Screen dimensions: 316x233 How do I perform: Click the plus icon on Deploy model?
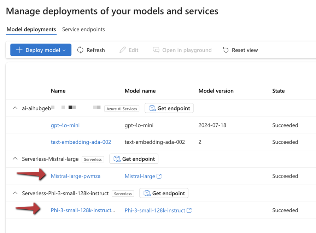coord(19,50)
